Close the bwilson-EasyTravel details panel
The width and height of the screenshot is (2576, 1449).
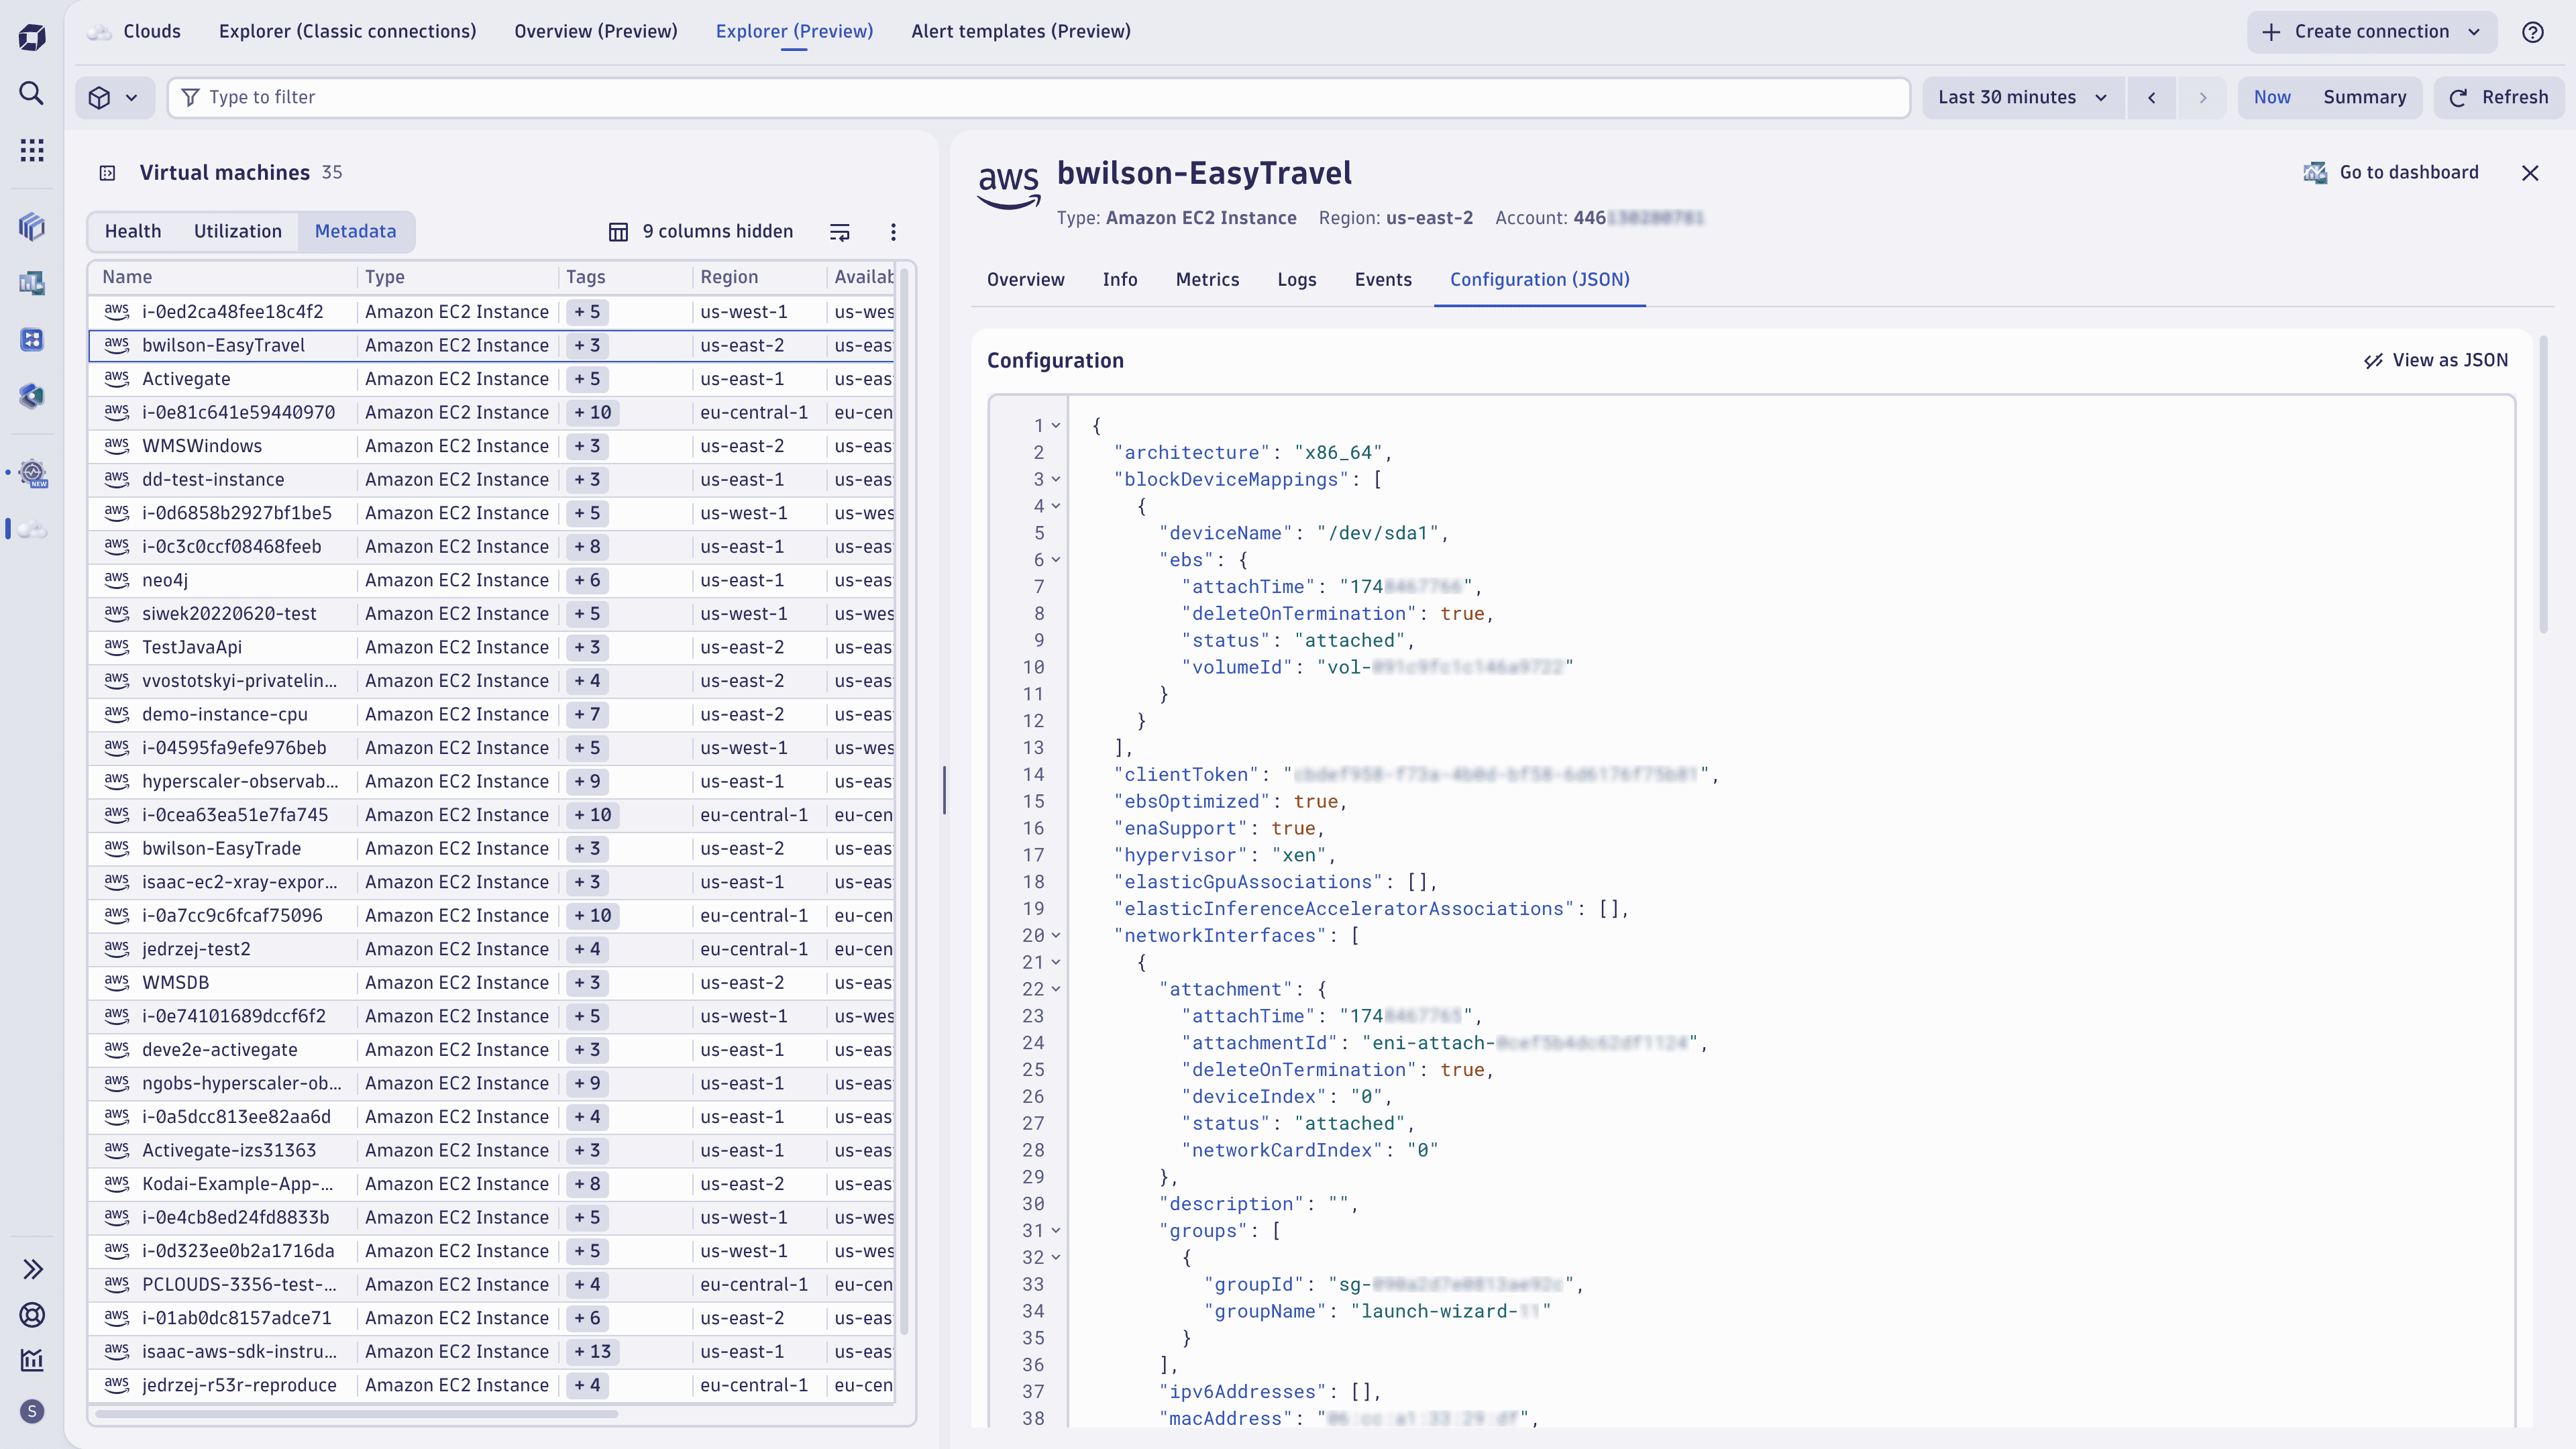(x=2530, y=173)
